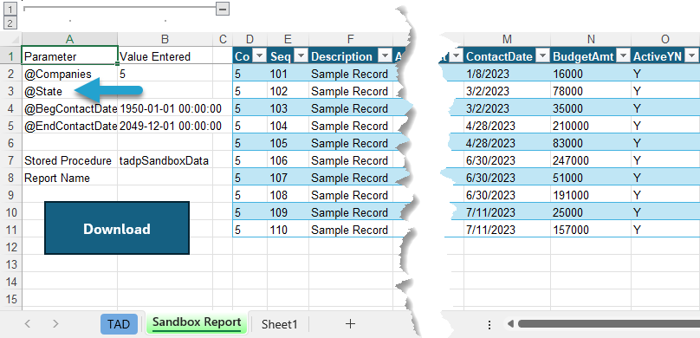The width and height of the screenshot is (700, 338).
Task: Show outline level 1
Action: [10, 9]
